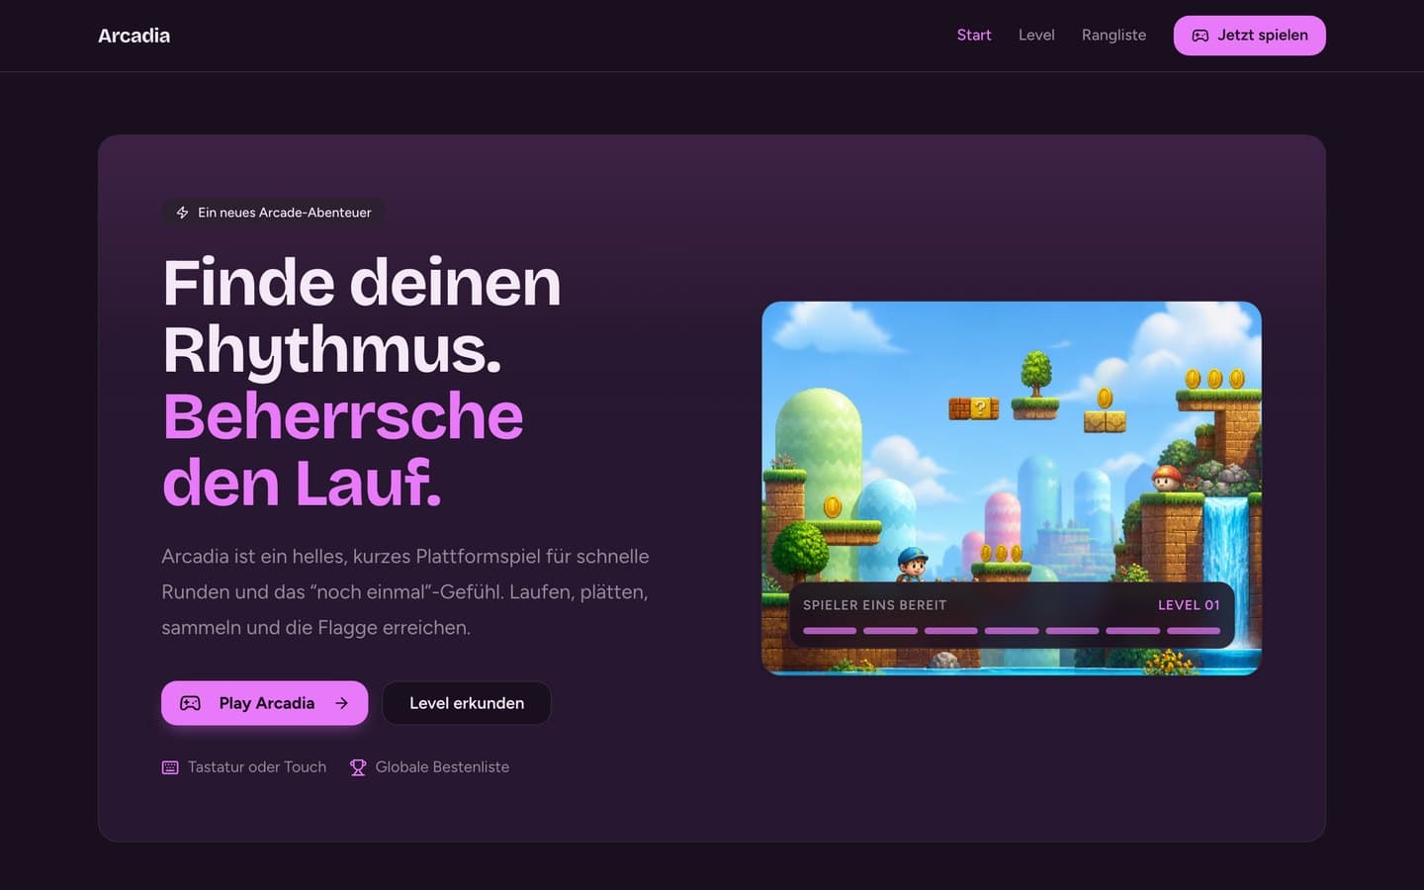Click the Finde deinen Rhythmus headline
This screenshot has width=1424, height=890.
[362, 316]
